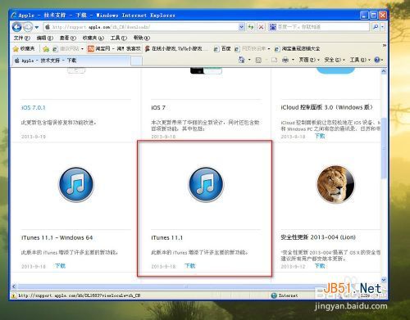
Task: Click the Lion security update image
Action: pos(335,184)
